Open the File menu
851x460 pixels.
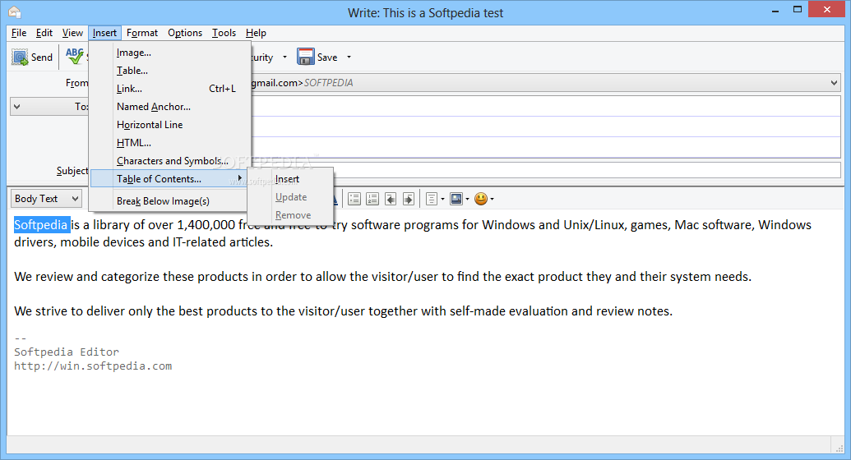19,33
